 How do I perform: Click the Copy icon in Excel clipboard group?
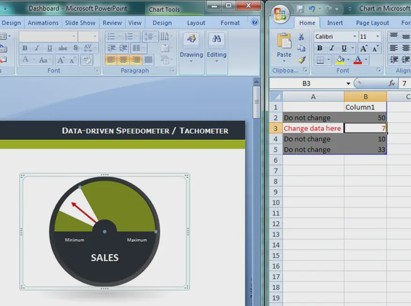(301, 48)
